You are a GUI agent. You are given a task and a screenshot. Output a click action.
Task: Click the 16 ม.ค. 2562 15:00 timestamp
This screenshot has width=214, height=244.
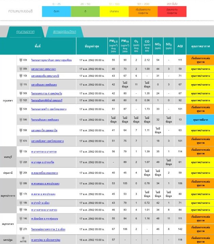pos(92,240)
